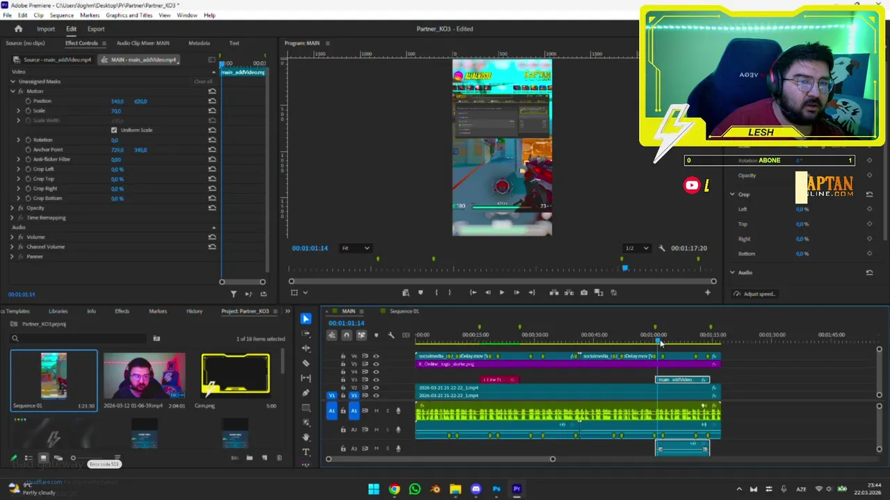Select the Ripple Edit tool
Screen dimensions: 890x500
click(306, 348)
